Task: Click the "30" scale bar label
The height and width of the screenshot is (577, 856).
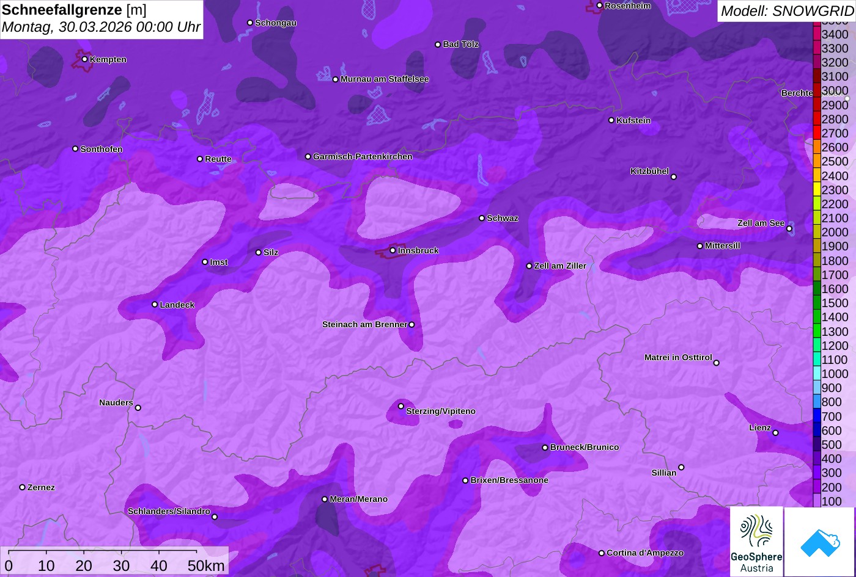Action: click(x=121, y=566)
